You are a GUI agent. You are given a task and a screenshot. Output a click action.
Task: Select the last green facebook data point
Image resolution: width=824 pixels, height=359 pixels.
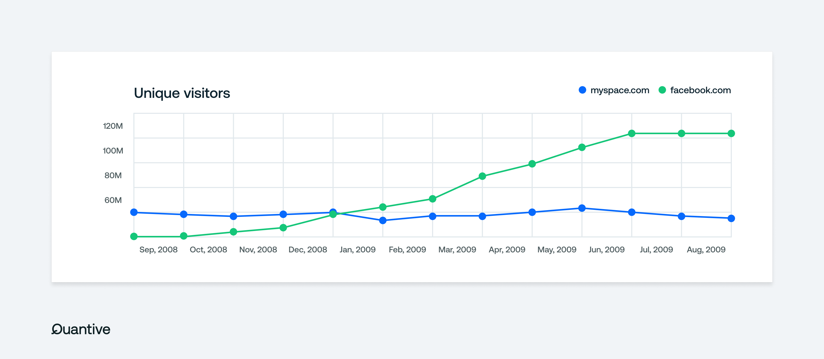(x=731, y=133)
